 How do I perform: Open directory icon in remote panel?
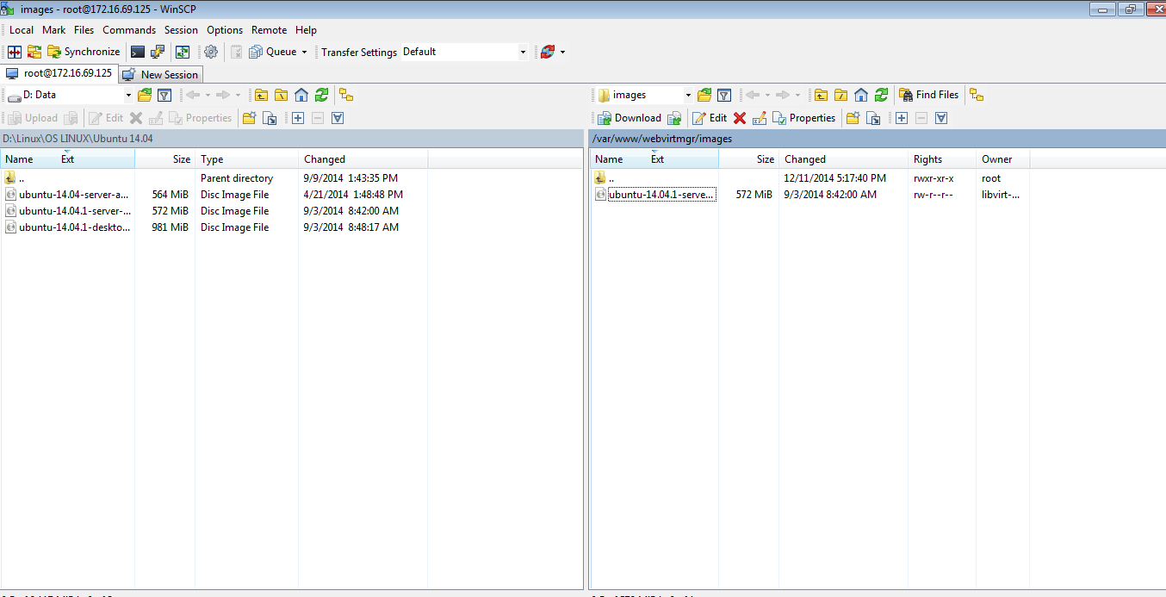click(704, 95)
